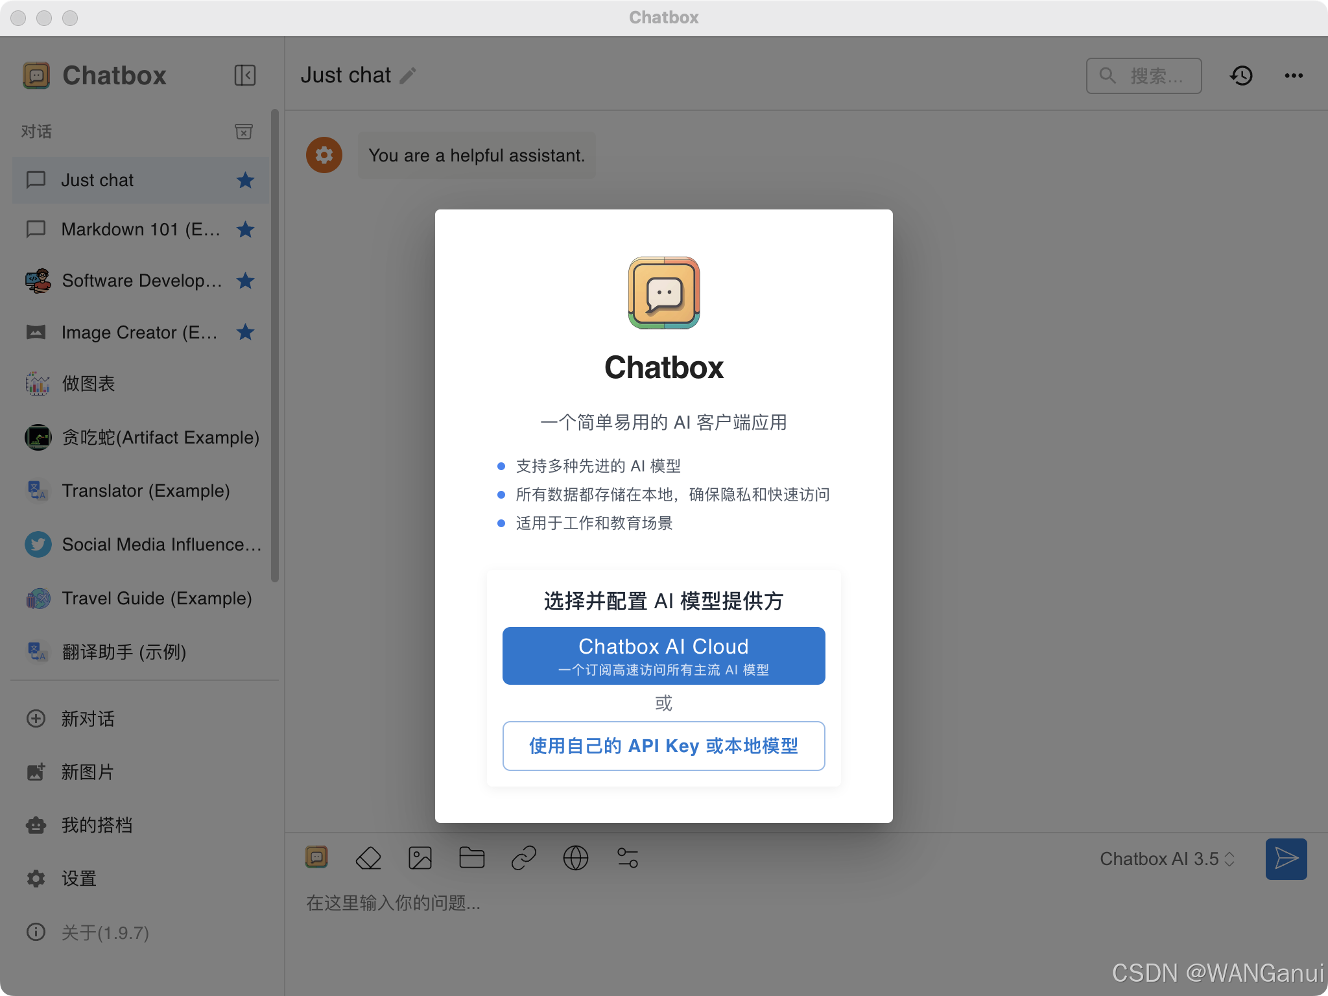Click the 搜索 search input field
Image resolution: width=1328 pixels, height=996 pixels.
[x=1154, y=76]
